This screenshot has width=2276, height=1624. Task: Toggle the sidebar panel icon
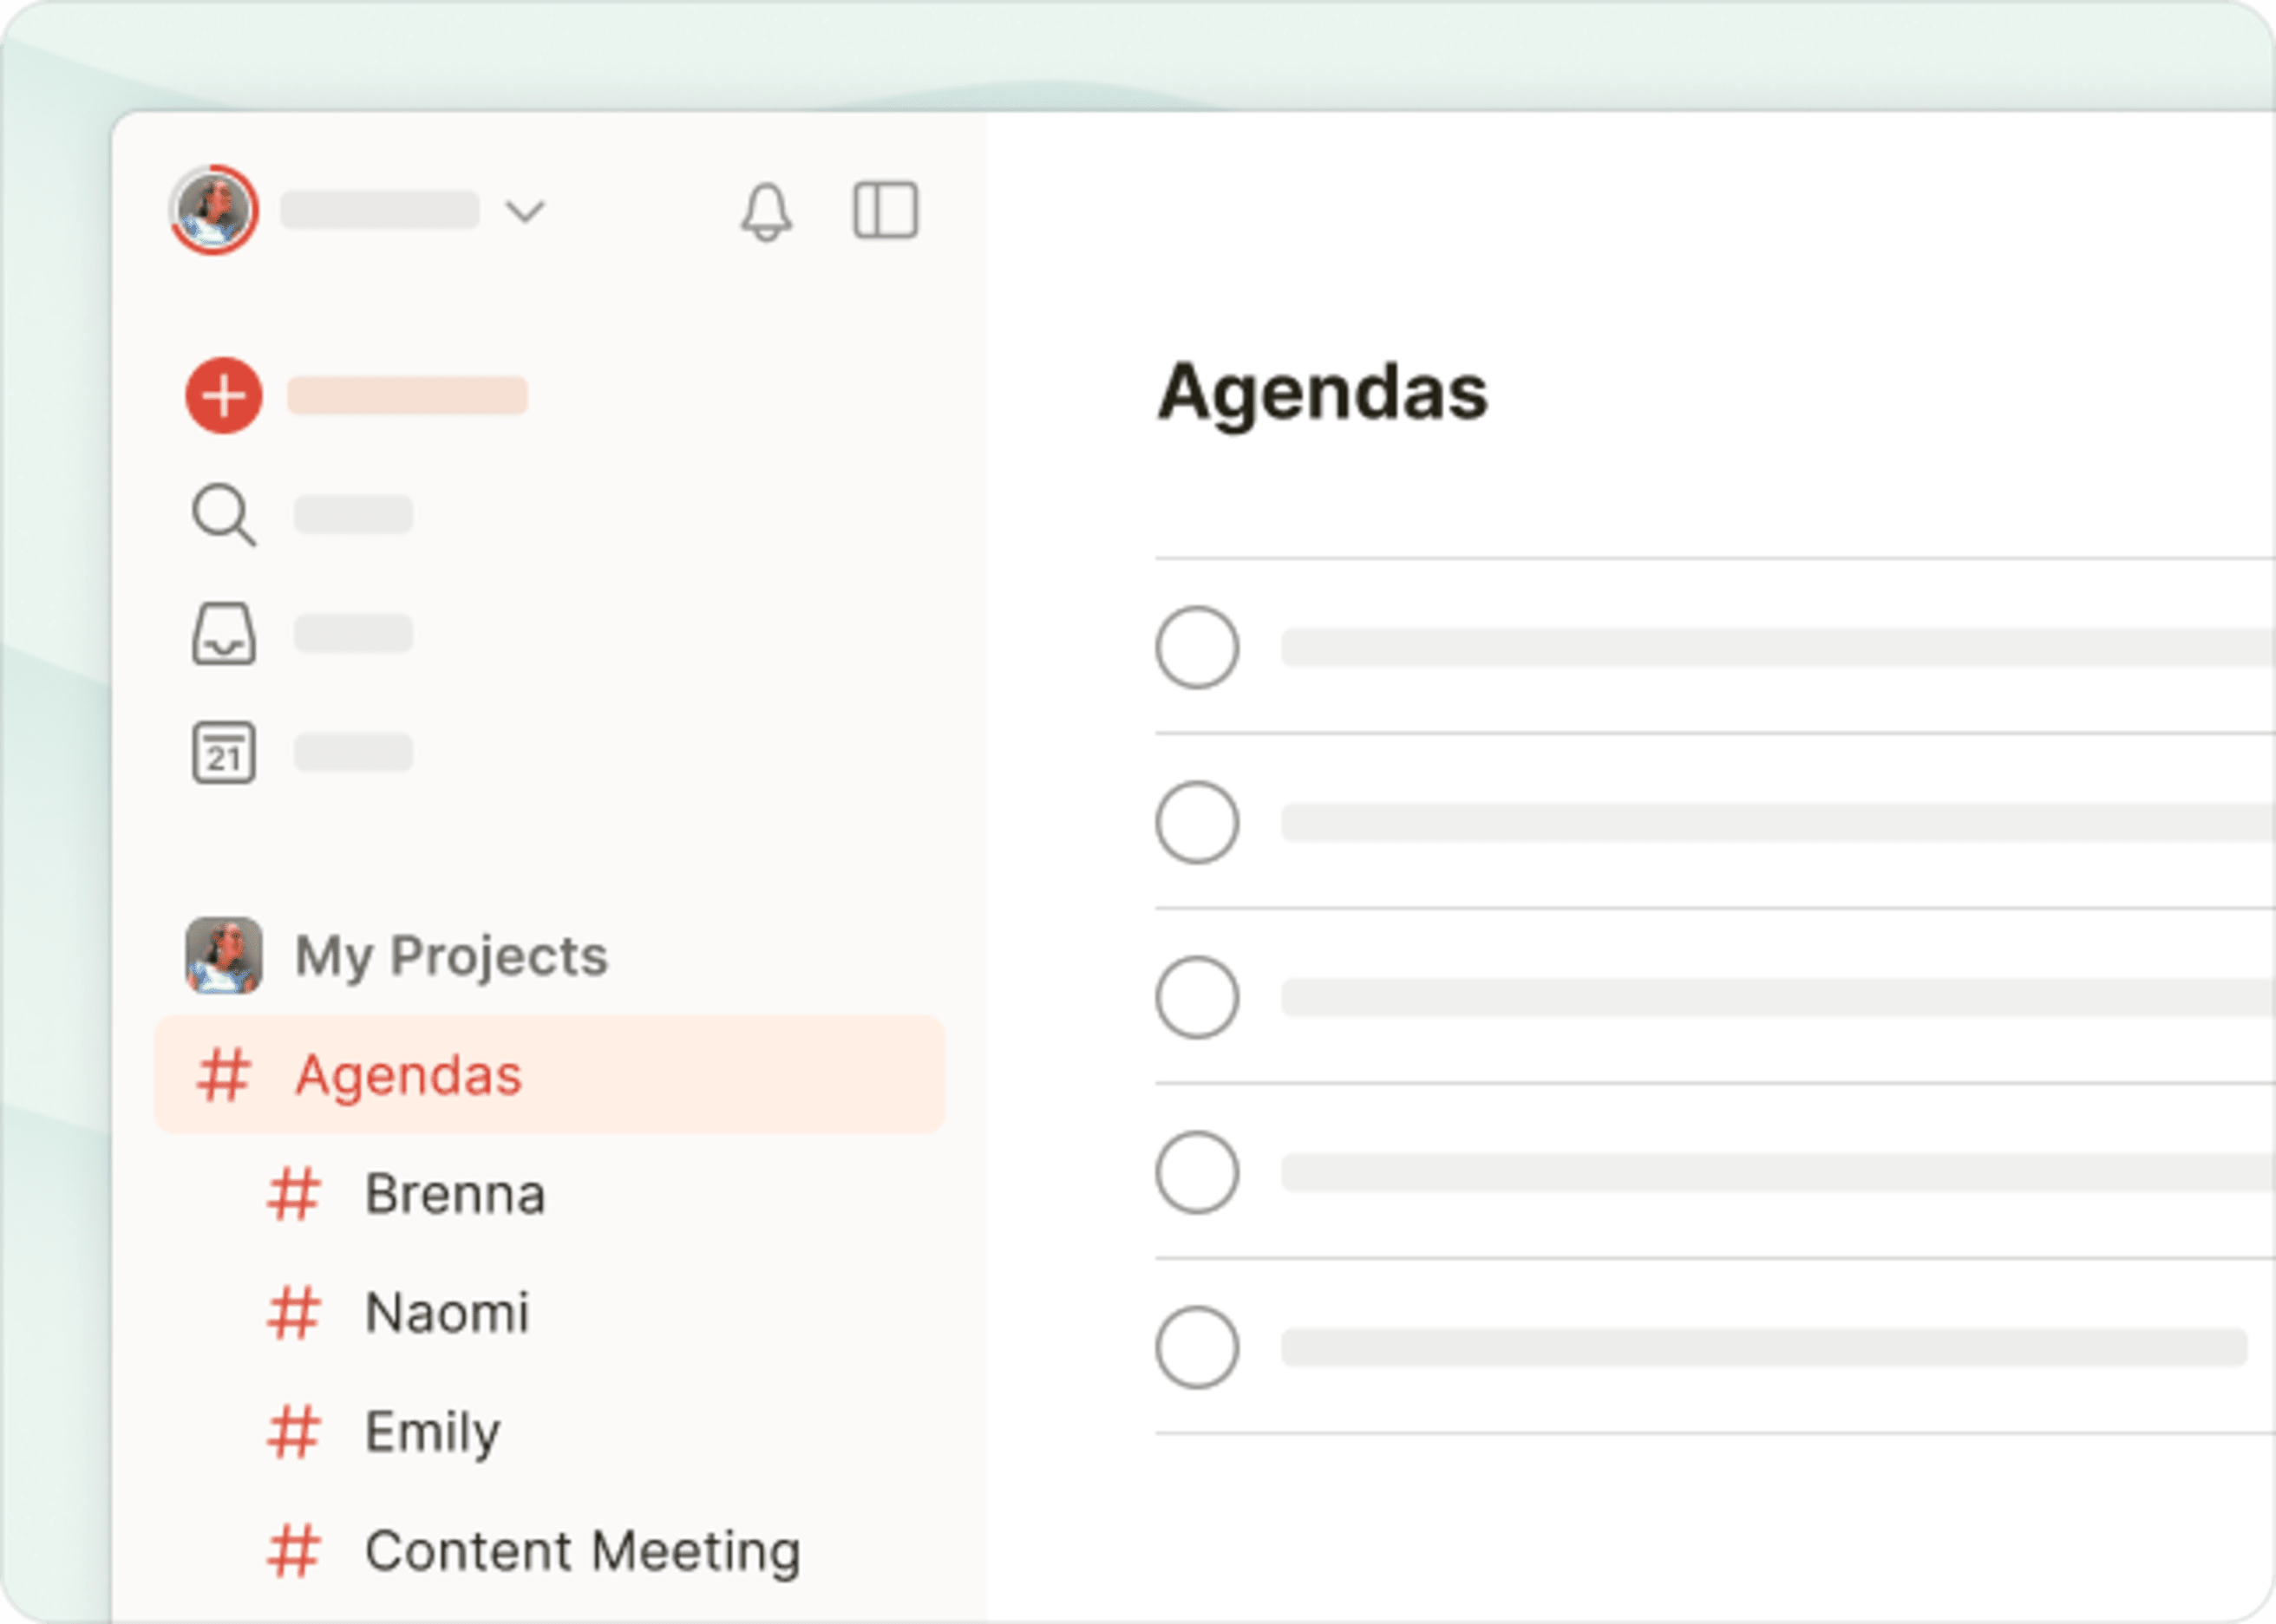(x=886, y=211)
